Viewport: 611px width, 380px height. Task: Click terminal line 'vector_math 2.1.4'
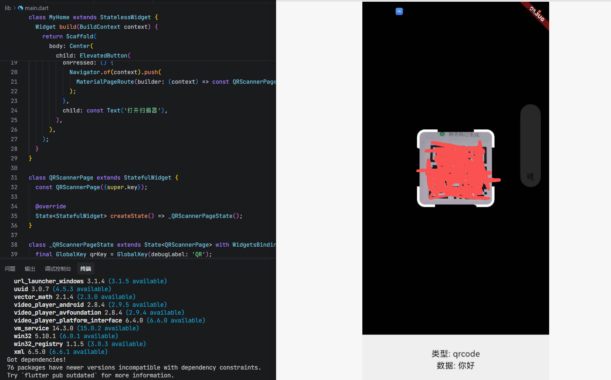(74, 297)
